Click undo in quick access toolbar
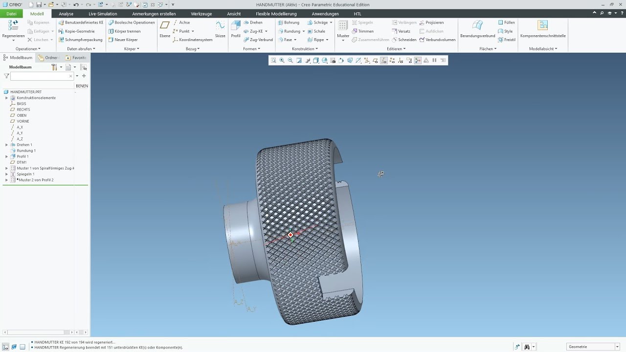626x352 pixels. [76, 5]
